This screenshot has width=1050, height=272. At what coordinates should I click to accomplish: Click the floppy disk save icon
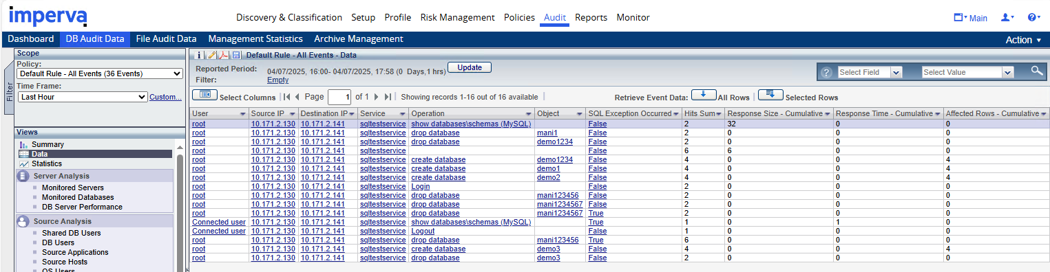[x=235, y=55]
